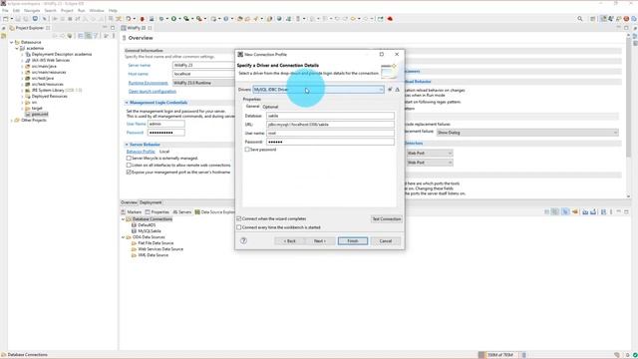Maximize the Project Explorer panel

(x=113, y=28)
